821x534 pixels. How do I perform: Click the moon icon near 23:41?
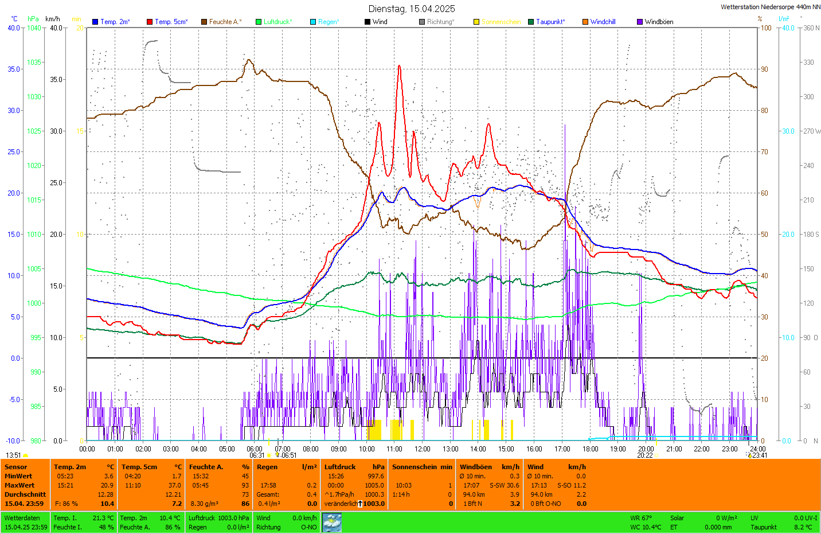749,455
